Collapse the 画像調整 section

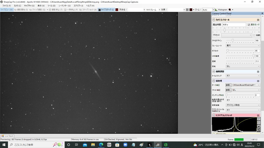click(214, 72)
